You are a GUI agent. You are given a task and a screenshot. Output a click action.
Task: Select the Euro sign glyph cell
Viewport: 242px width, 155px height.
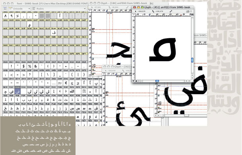pyautogui.click(x=66, y=83)
